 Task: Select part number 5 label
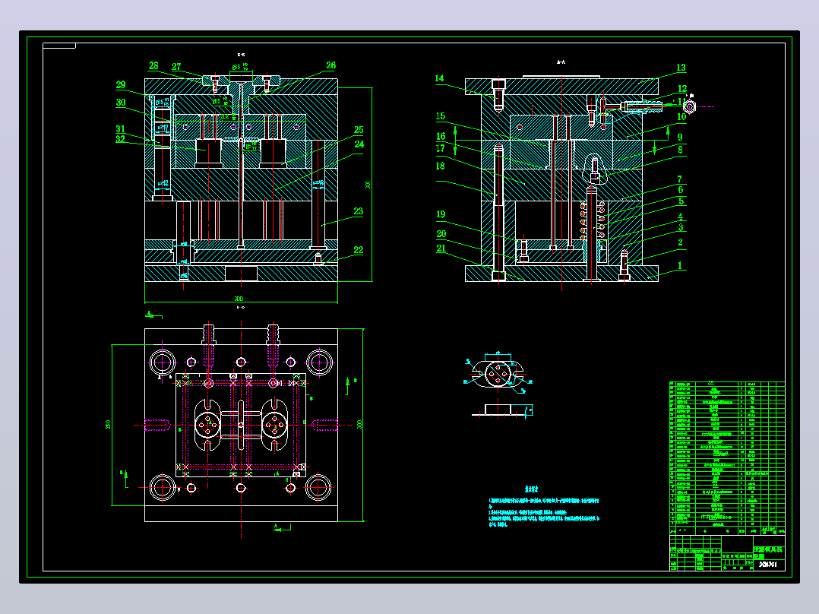681,201
